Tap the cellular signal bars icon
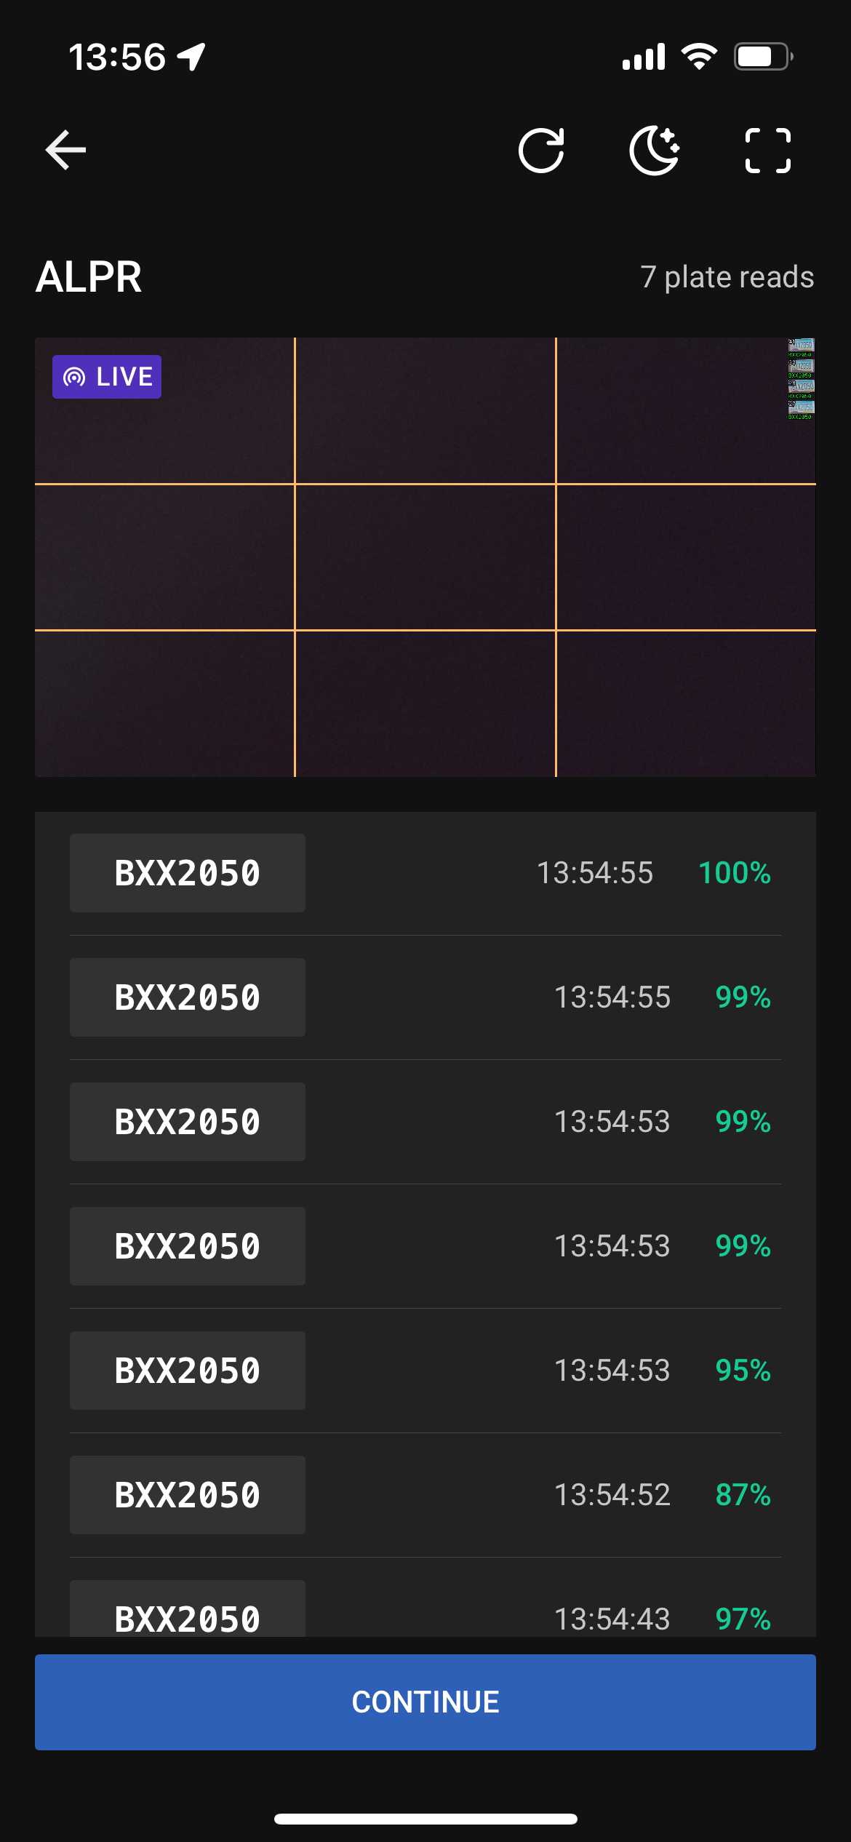The width and height of the screenshot is (851, 1842). (x=644, y=56)
